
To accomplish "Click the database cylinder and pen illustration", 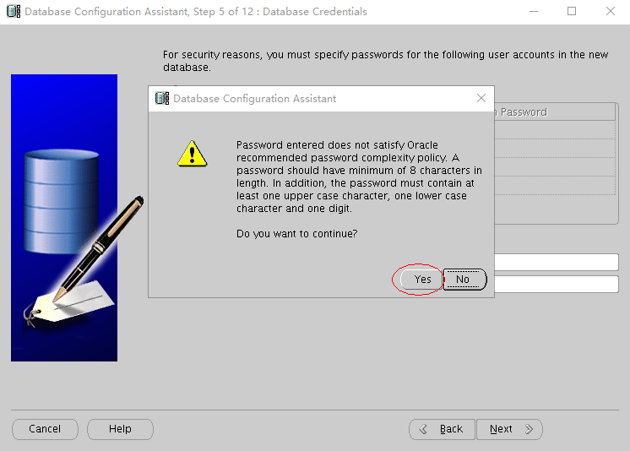I will (64, 217).
